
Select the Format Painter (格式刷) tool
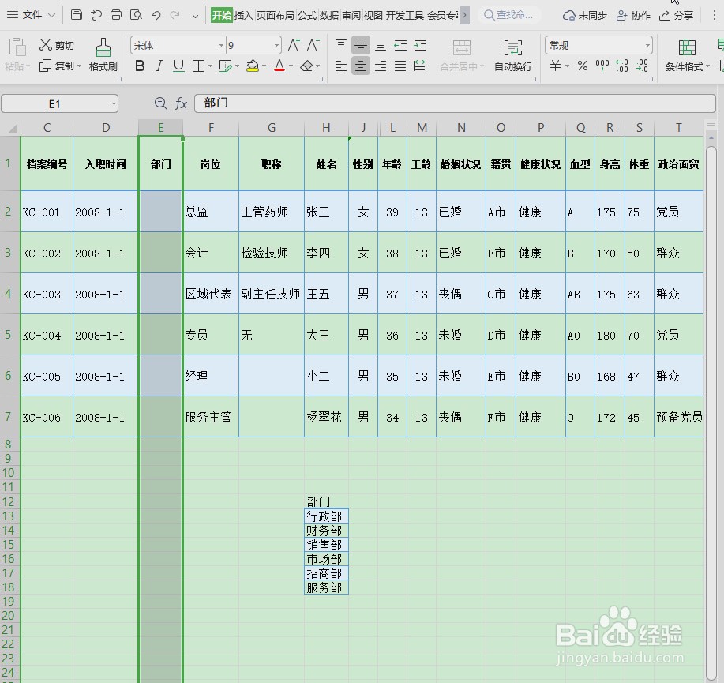click(x=103, y=55)
